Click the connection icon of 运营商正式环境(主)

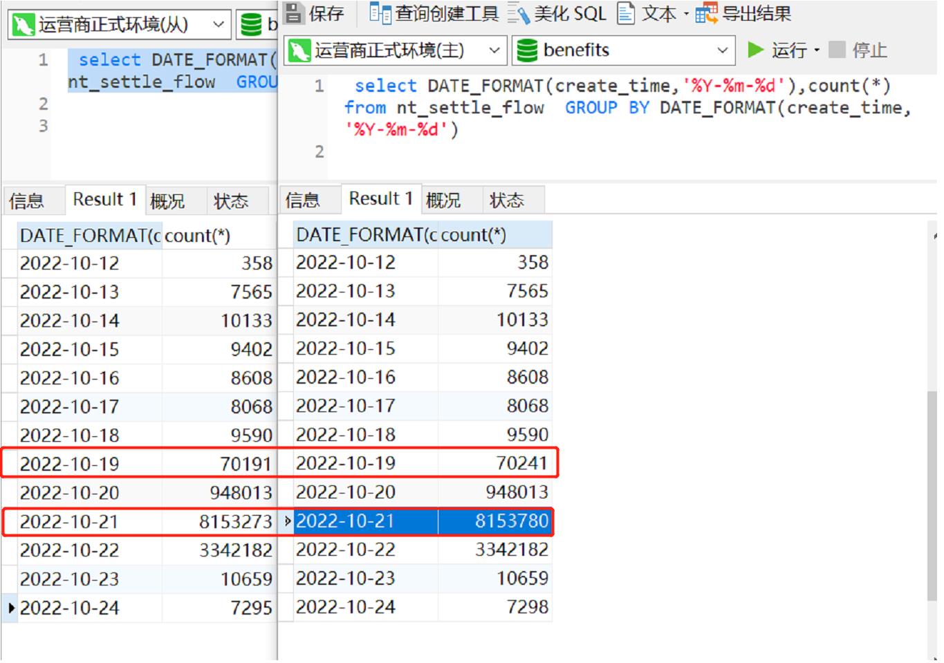(x=299, y=50)
